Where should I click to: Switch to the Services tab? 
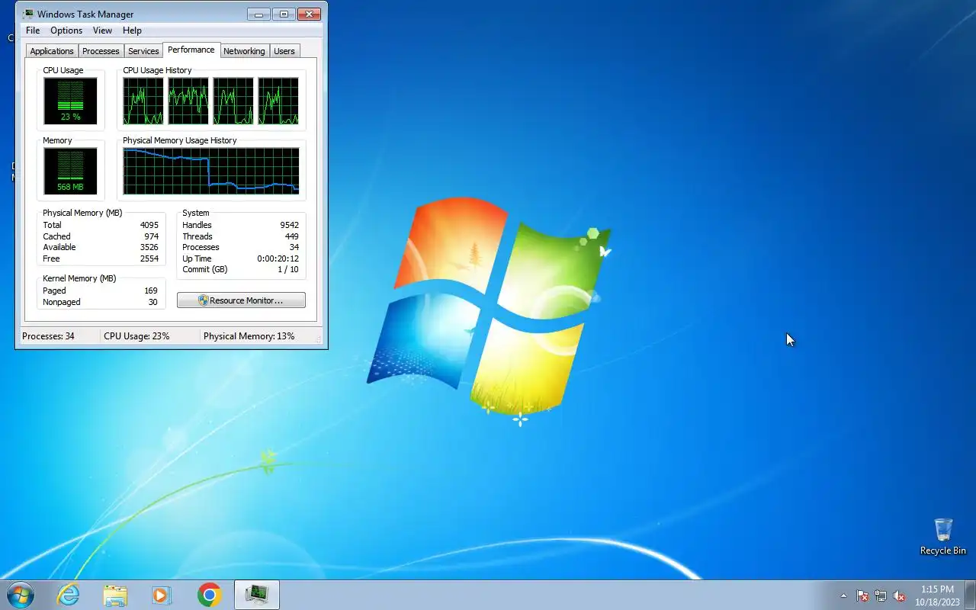pyautogui.click(x=143, y=51)
